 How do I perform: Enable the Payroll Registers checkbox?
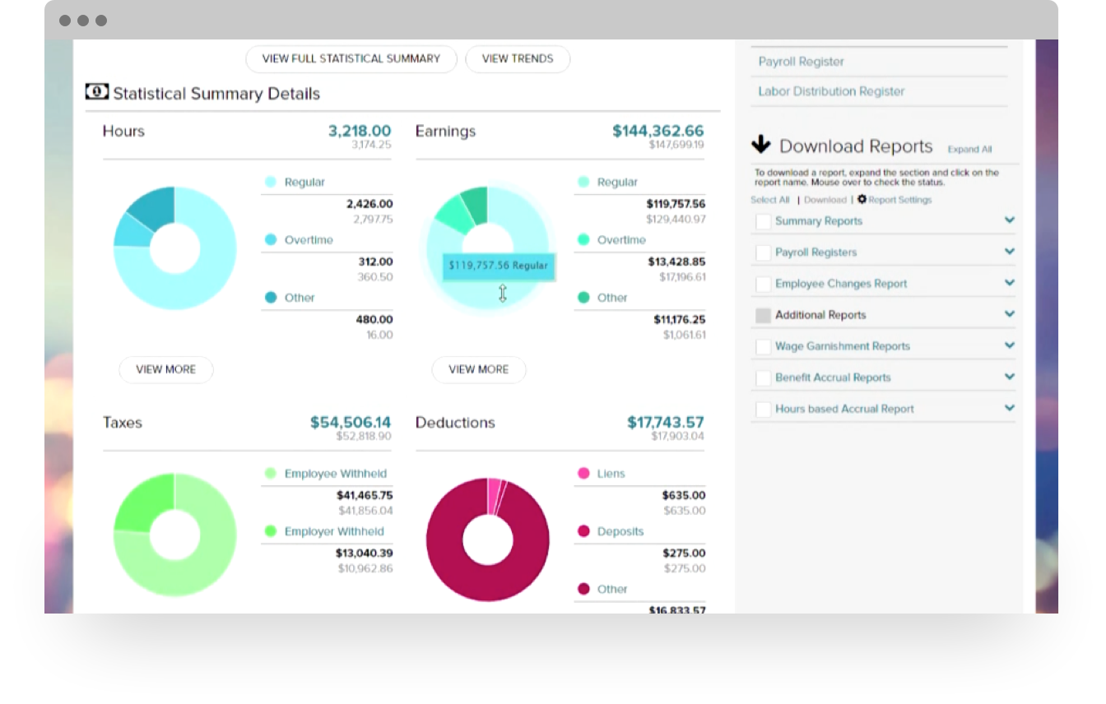click(762, 252)
